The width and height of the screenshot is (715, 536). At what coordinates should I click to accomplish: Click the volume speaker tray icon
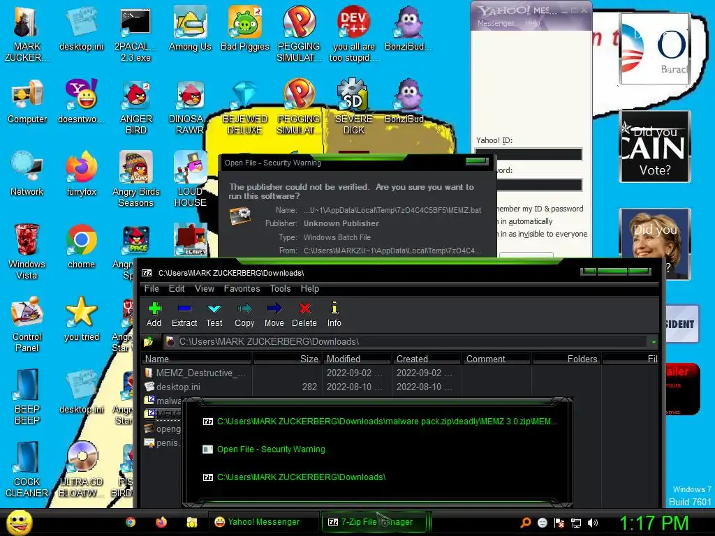(593, 523)
